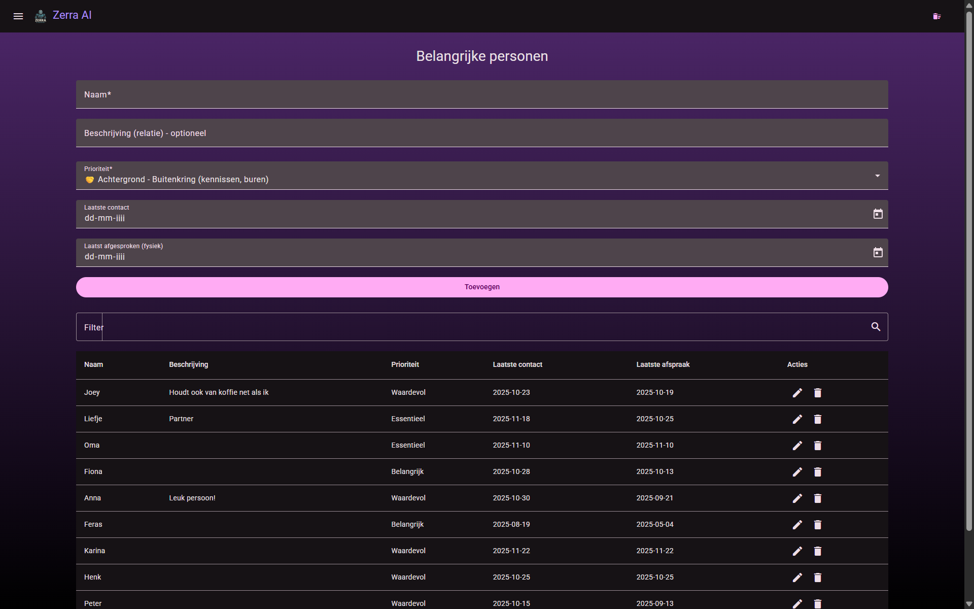The image size is (974, 609).
Task: Select the 'Houdt ook van koffie net als ik' cell
Action: click(219, 392)
